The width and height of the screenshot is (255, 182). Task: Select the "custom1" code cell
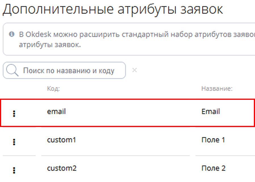point(61,140)
